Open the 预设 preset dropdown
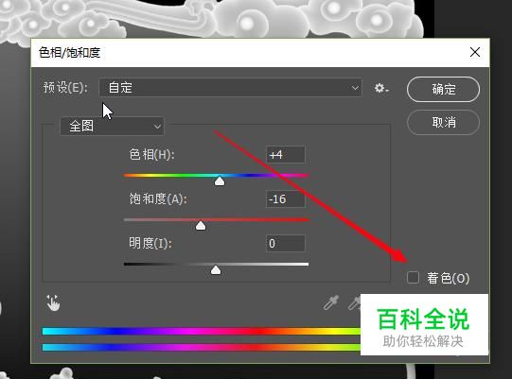512x379 pixels. coord(230,87)
